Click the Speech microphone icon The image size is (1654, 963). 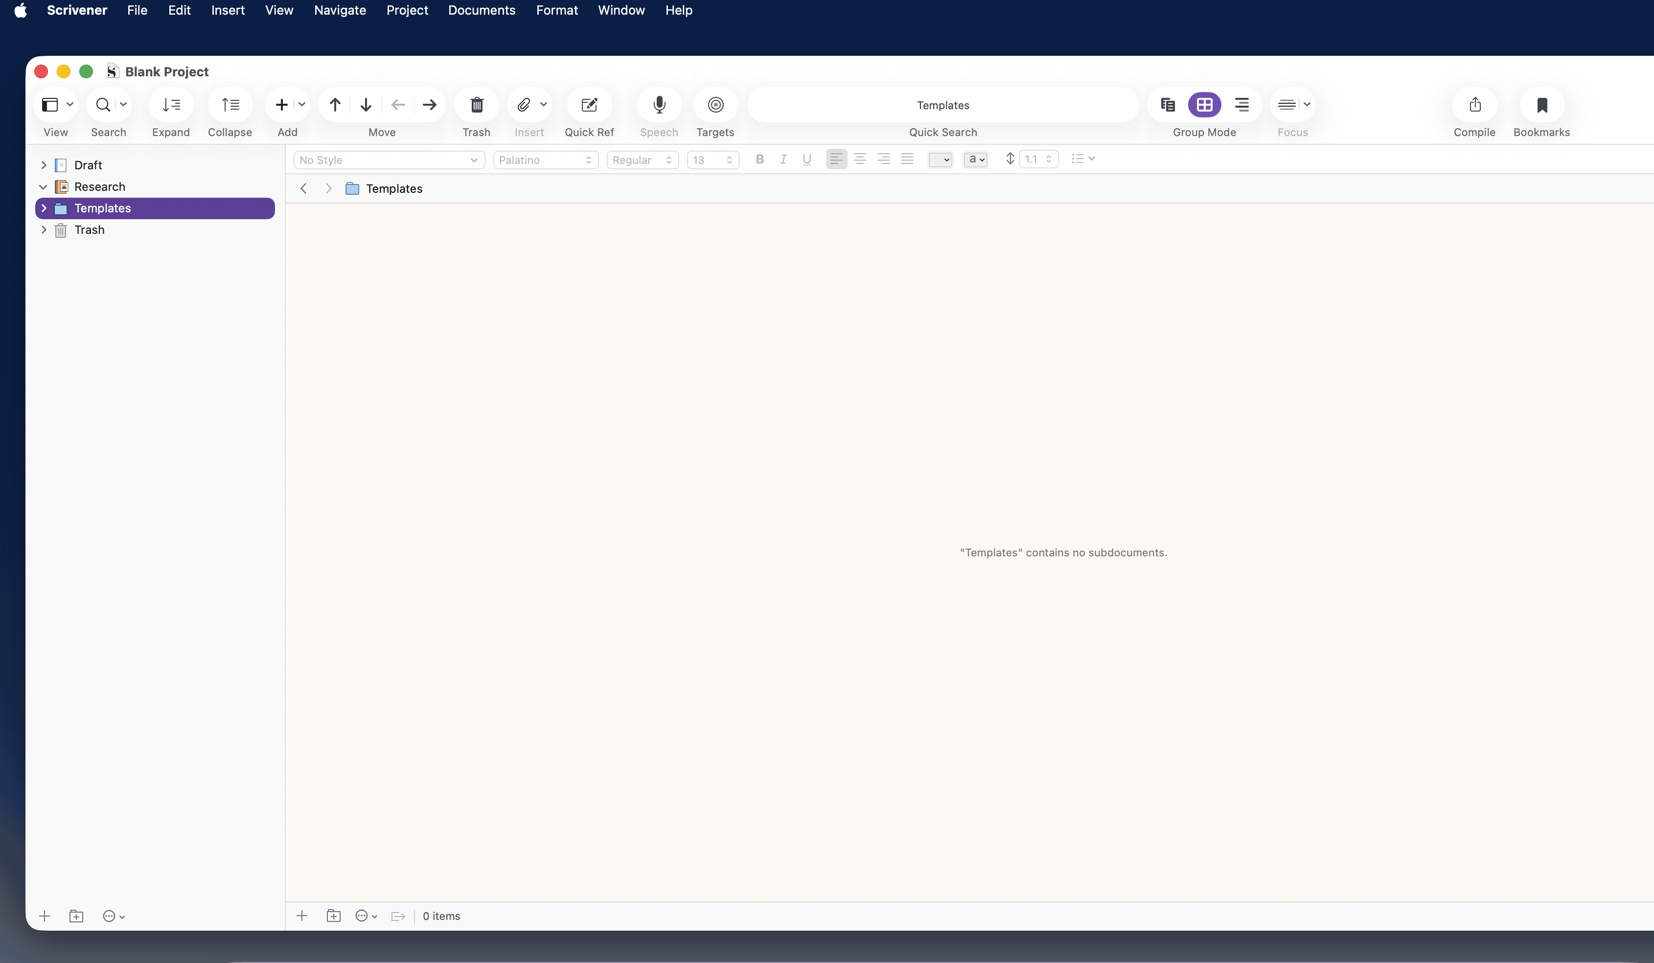coord(660,104)
